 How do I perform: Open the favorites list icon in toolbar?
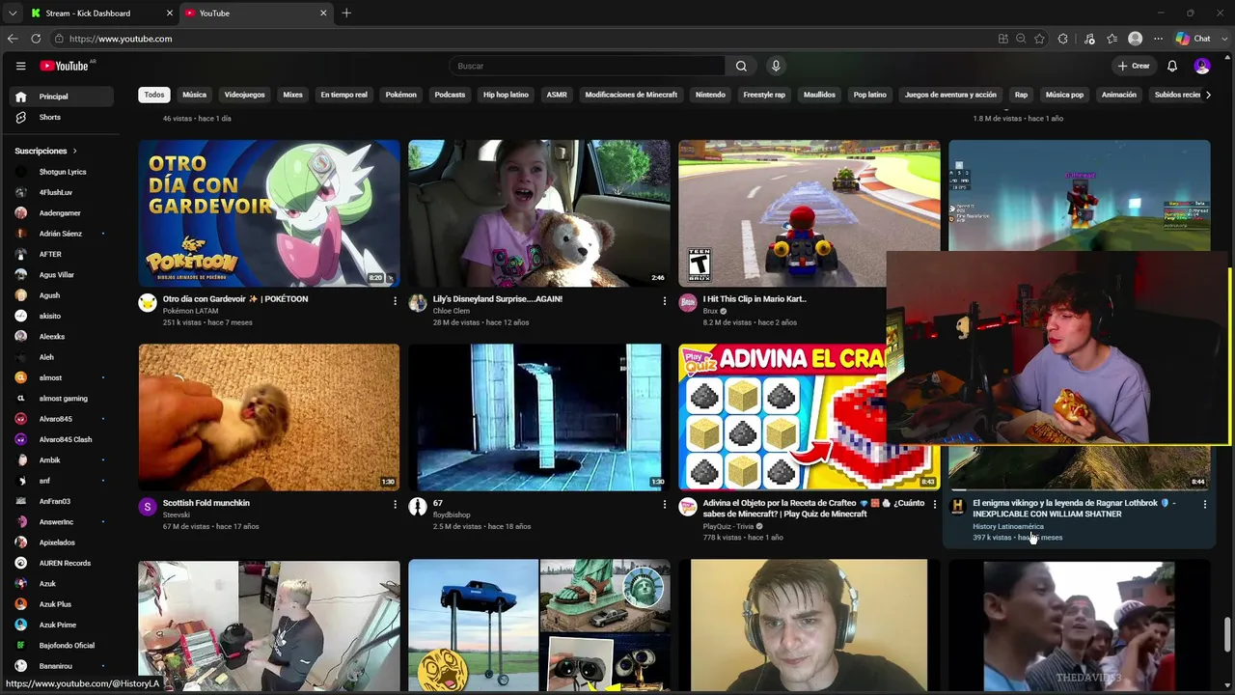(x=1112, y=39)
